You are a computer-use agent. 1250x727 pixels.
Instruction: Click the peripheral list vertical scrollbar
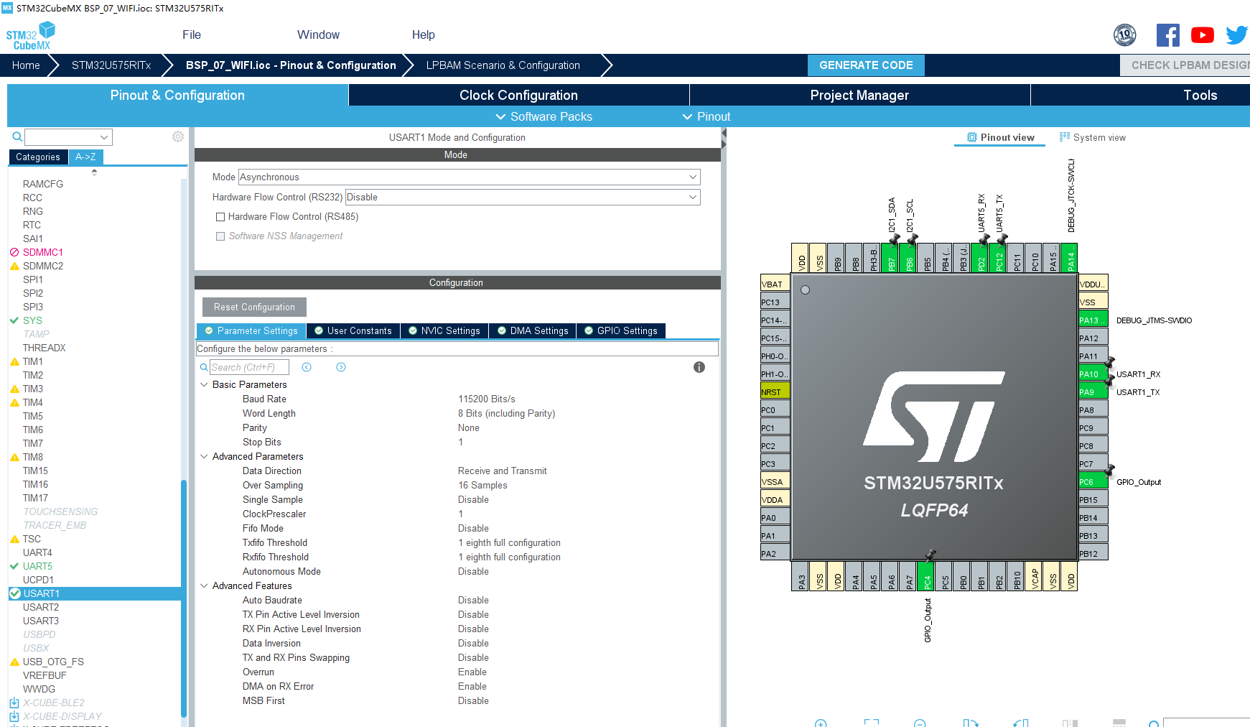[184, 598]
